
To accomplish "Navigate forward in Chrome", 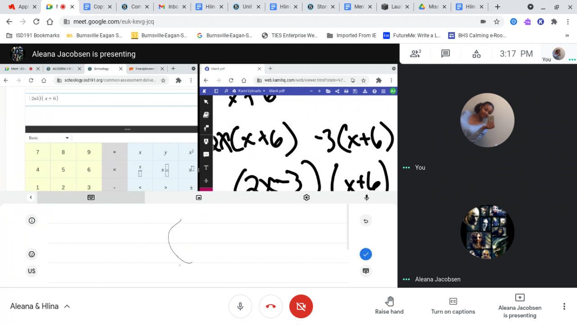I will [x=23, y=22].
